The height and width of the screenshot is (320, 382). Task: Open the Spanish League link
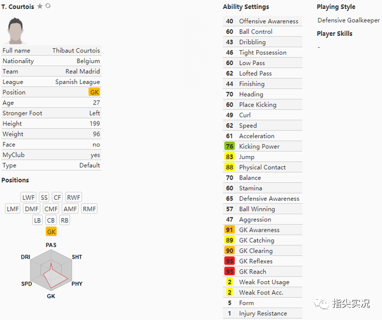(78, 82)
